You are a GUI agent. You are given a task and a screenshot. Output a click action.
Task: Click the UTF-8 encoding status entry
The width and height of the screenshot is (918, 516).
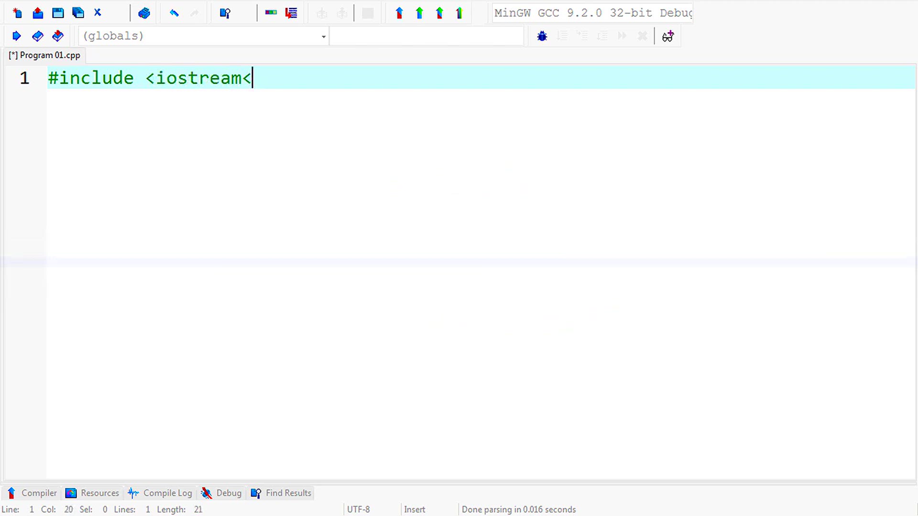point(359,509)
